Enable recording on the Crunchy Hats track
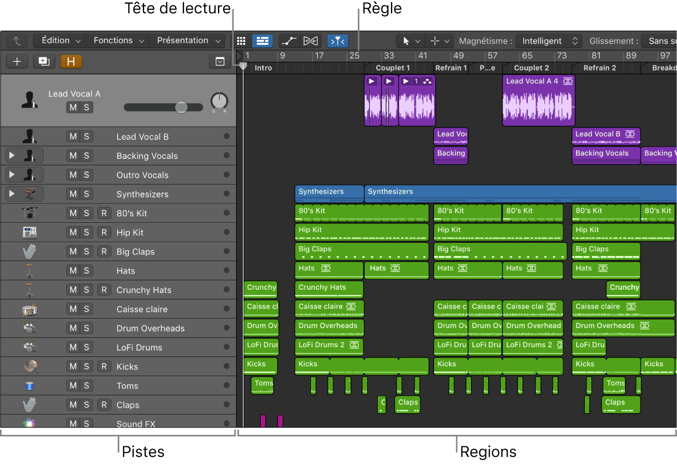Image resolution: width=677 pixels, height=464 pixels. coord(105,290)
